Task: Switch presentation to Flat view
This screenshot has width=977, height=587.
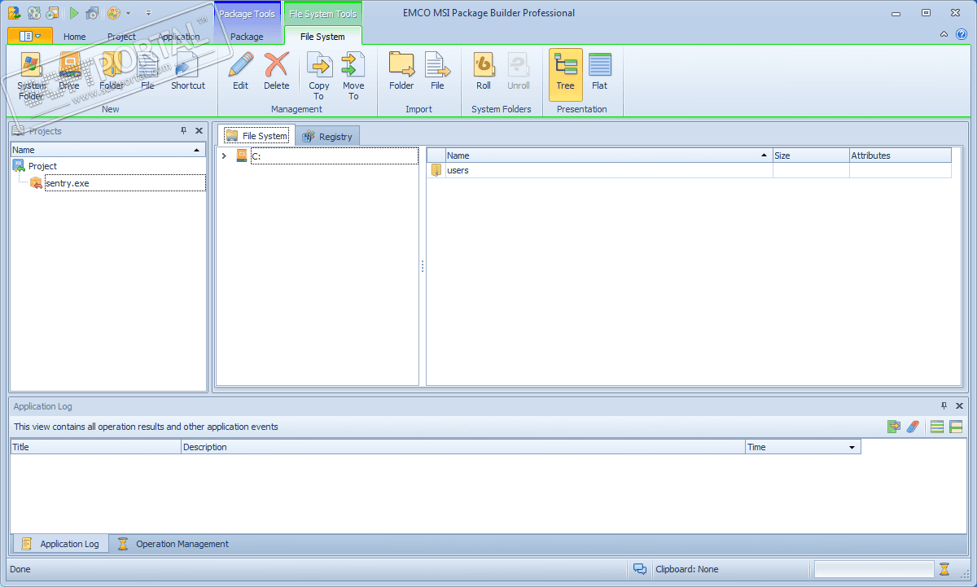Action: tap(600, 72)
